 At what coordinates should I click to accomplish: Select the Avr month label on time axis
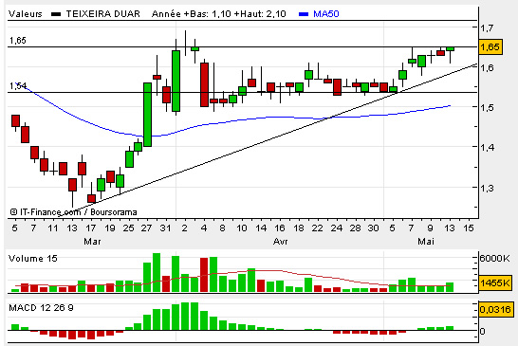click(280, 242)
